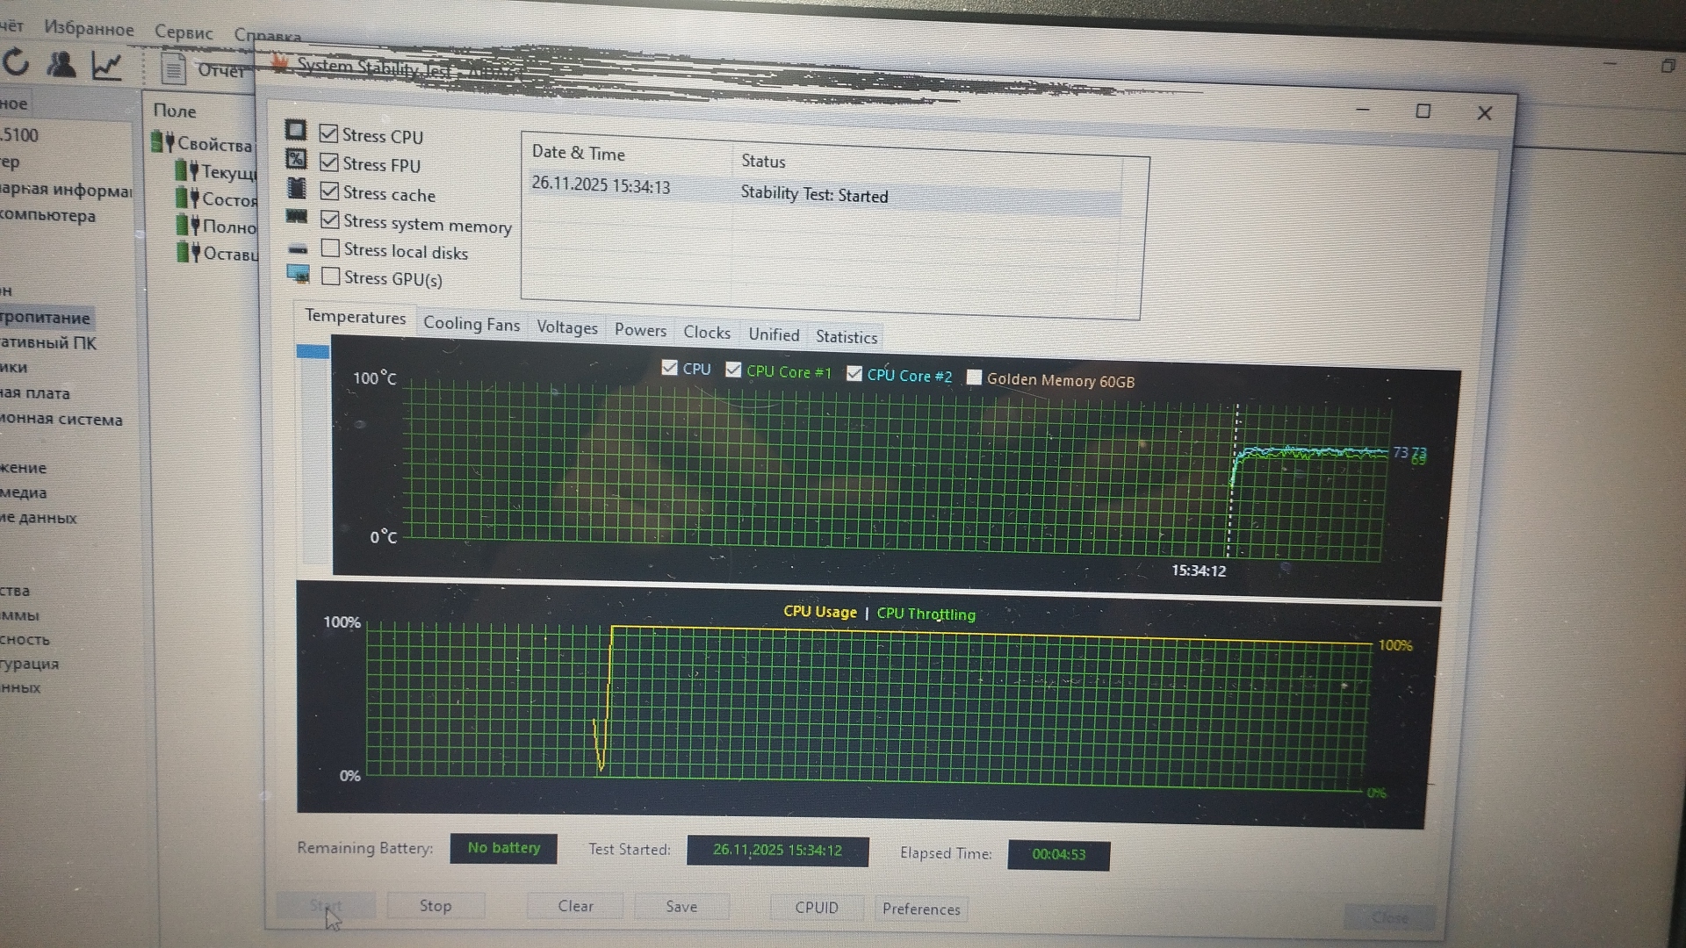Uncheck the Stress cache checkbox
Image resolution: width=1686 pixels, height=948 pixels.
pos(329,191)
